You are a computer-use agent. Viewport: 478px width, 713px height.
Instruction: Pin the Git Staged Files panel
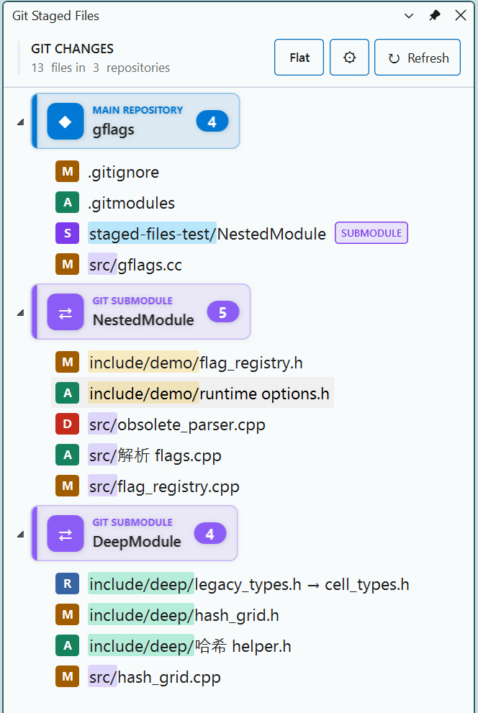[435, 15]
